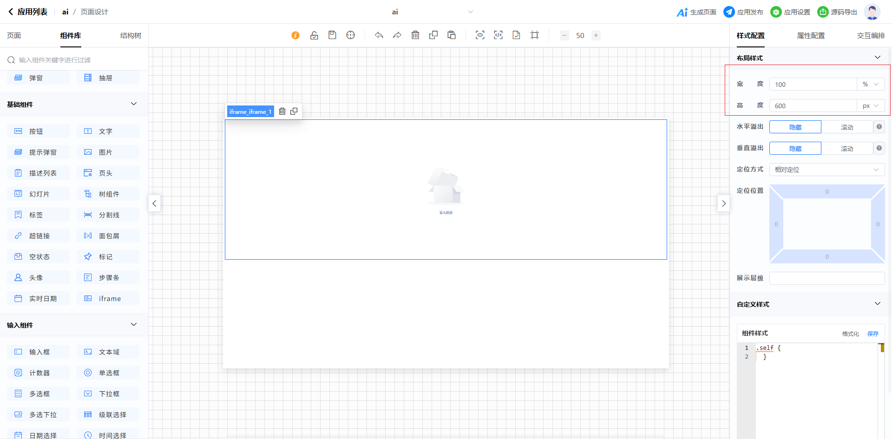The image size is (892, 439).
Task: Click the zoom-in plus button
Action: (596, 35)
